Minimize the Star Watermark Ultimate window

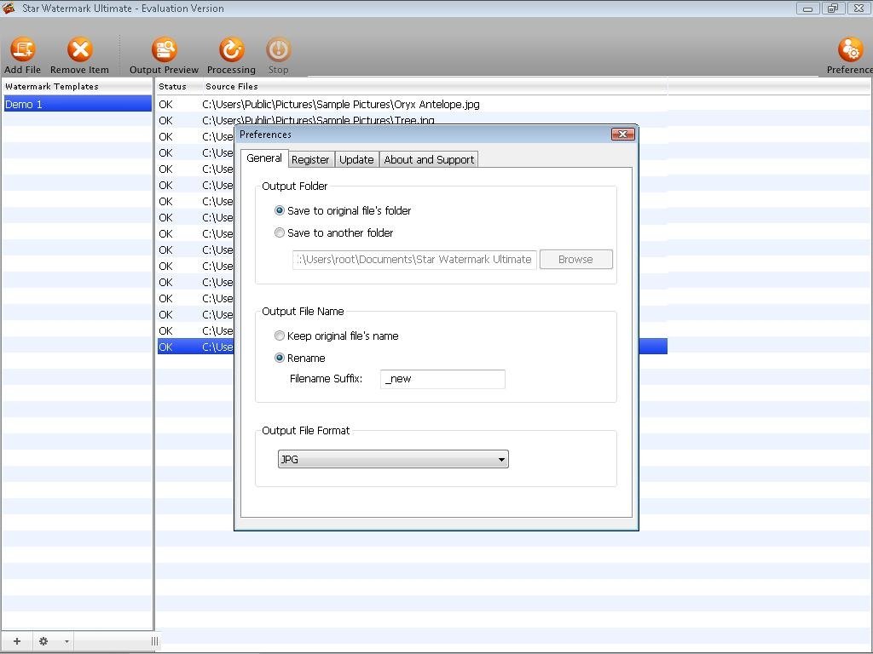808,9
